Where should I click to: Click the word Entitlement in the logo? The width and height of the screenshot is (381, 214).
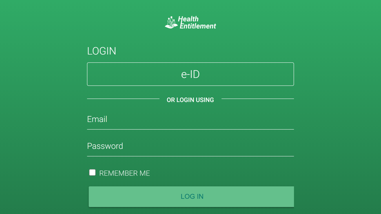198,26
